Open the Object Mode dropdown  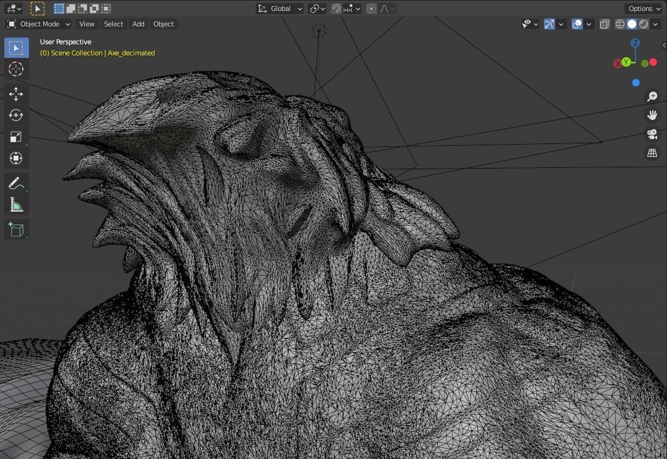click(x=39, y=24)
